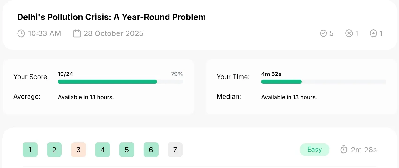
Task: Click the stopwatch icon near 2m 28s
Action: click(x=344, y=150)
